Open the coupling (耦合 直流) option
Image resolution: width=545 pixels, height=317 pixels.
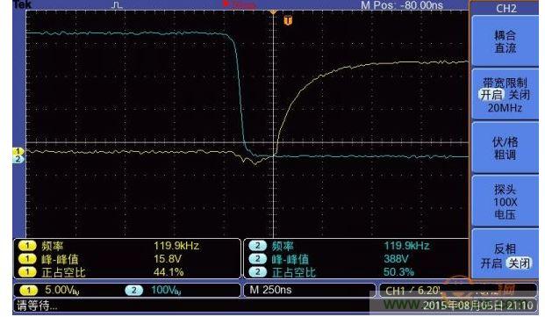pyautogui.click(x=505, y=41)
